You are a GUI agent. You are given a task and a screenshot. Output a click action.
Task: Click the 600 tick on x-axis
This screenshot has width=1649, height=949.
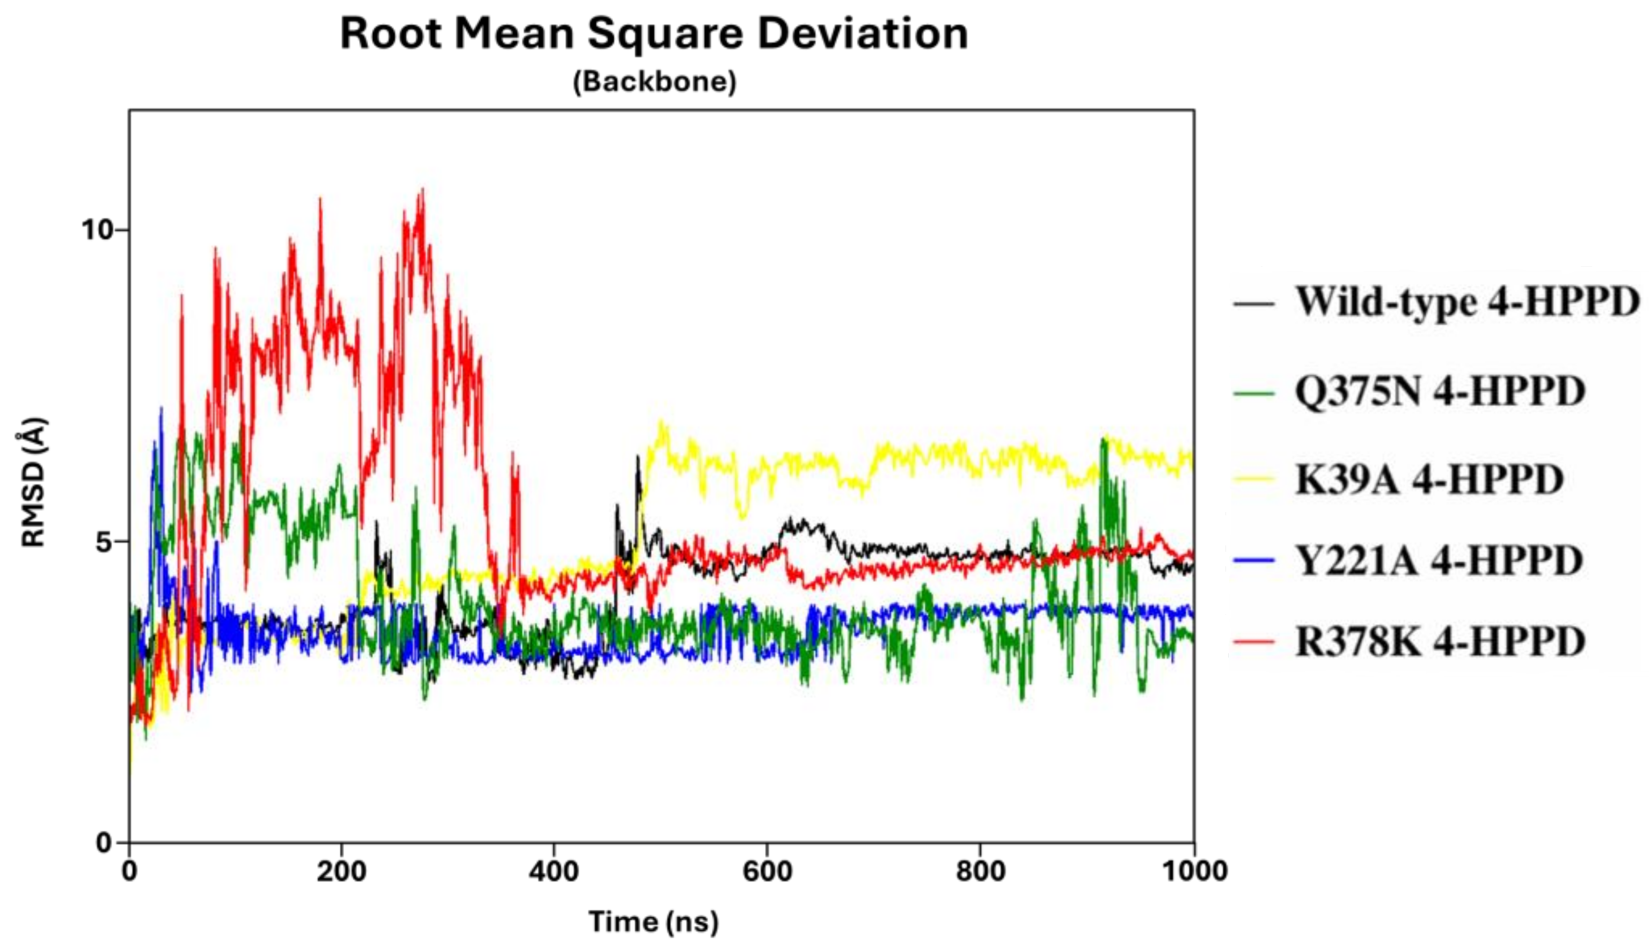[767, 872]
